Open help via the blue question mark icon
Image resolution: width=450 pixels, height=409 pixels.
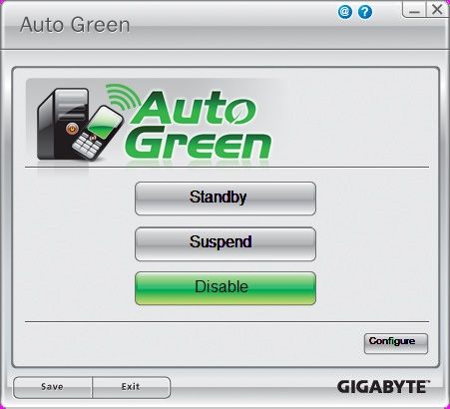(365, 12)
